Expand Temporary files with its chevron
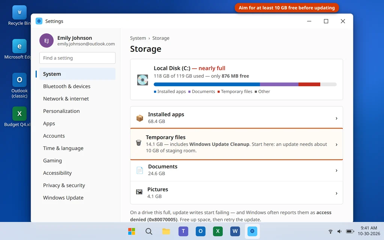Viewport: 384px width, 240px height. coord(336,144)
